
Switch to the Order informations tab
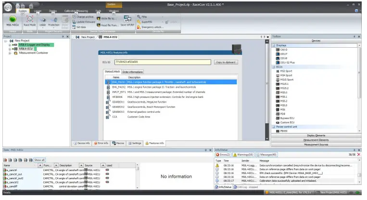132,72
